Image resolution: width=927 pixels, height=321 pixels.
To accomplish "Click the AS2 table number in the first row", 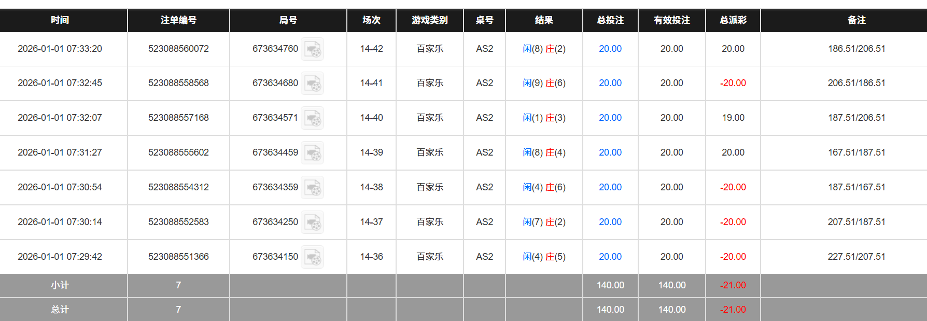I will (x=484, y=48).
